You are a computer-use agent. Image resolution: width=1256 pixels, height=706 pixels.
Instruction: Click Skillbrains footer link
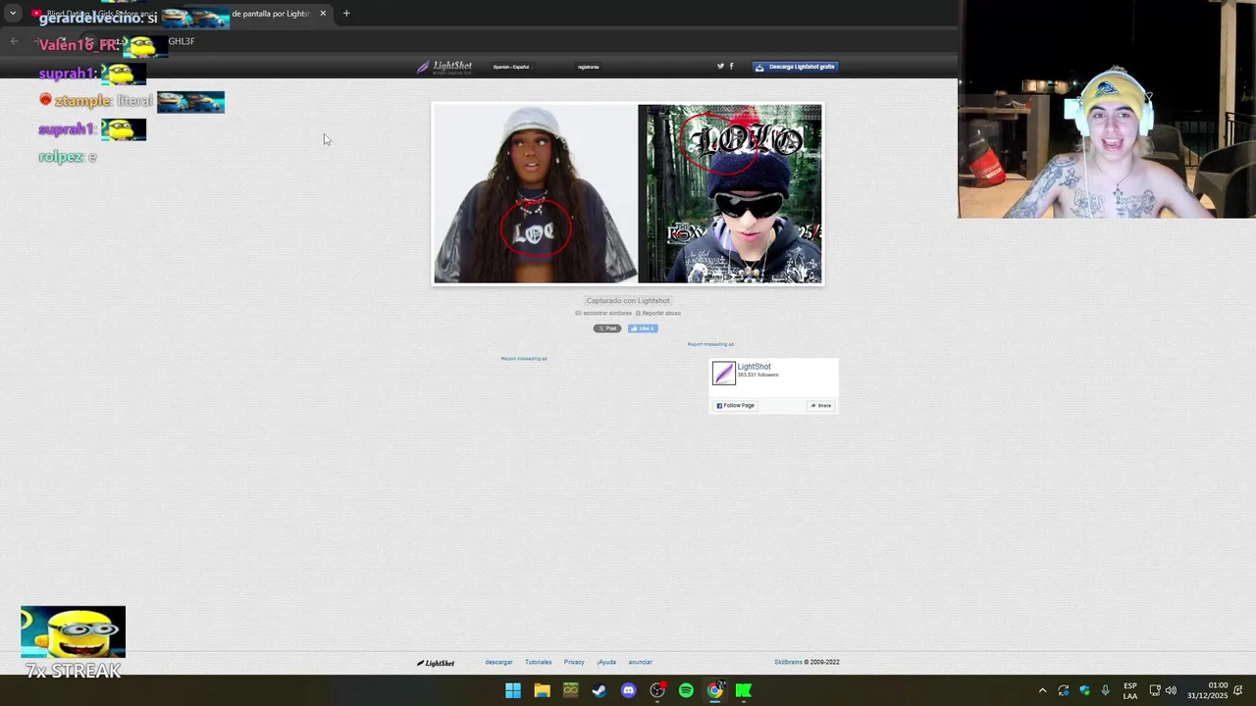[x=788, y=662]
